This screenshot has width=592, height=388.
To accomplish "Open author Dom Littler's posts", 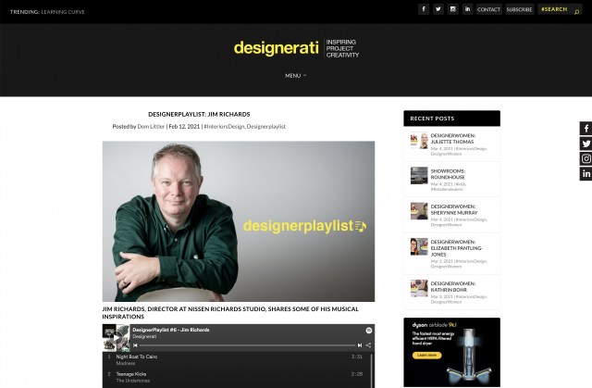I will click(x=151, y=126).
